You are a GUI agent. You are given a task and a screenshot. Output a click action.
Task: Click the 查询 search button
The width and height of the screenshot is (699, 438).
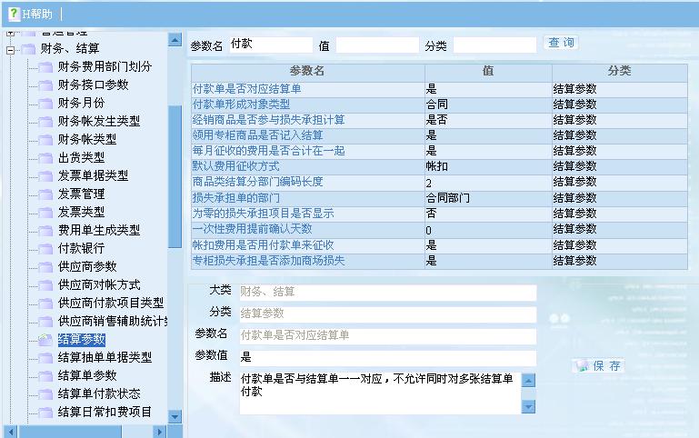(x=561, y=43)
